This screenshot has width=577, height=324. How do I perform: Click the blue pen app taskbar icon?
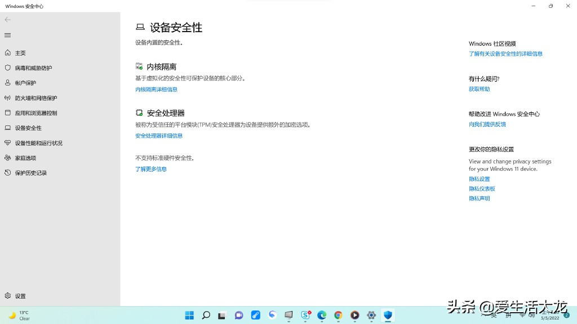[x=255, y=315]
